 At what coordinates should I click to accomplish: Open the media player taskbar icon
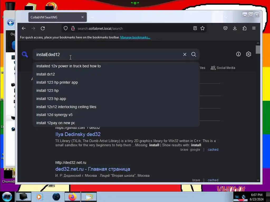coord(39,197)
